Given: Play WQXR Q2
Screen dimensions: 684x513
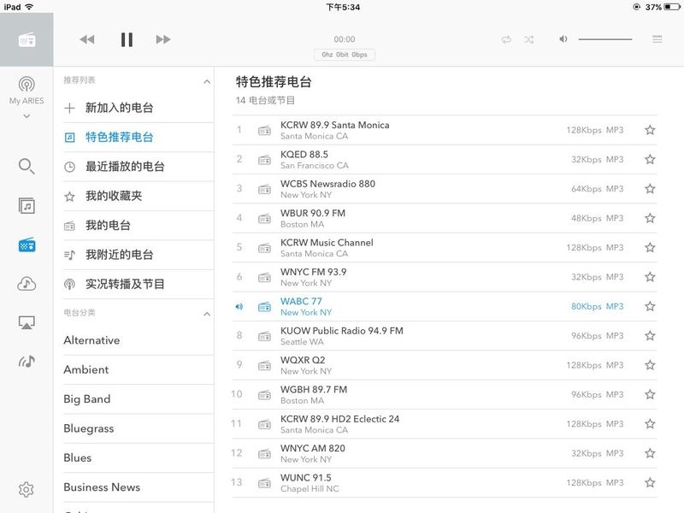Looking at the screenshot, I should click(445, 365).
